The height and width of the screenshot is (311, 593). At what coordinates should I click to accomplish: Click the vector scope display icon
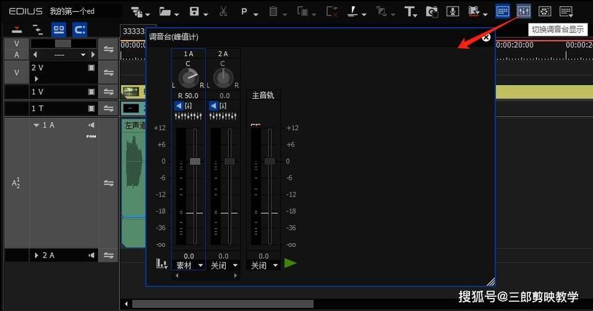point(544,11)
